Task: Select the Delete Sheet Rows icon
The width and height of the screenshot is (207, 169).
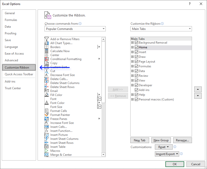Action: click(x=46, y=87)
